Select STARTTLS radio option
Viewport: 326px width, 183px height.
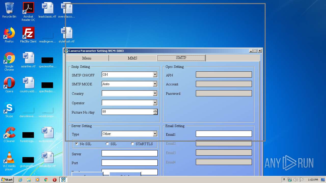(x=132, y=144)
